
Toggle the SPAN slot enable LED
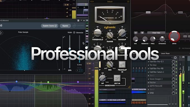tap(176, 93)
